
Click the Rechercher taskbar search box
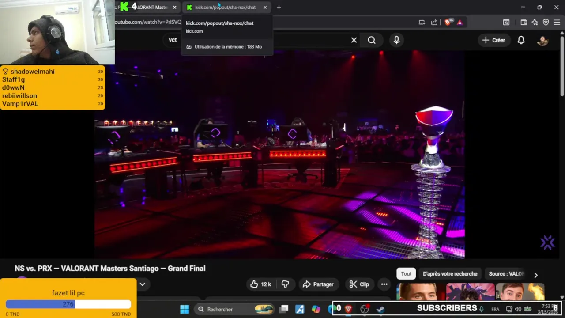235,309
